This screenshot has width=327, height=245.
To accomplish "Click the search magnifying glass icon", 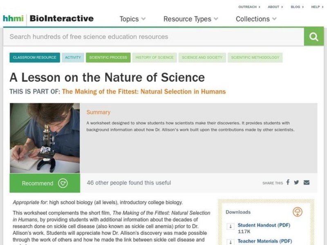I will (314, 37).
